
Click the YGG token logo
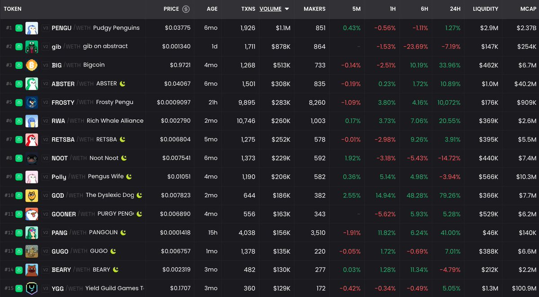point(32,288)
